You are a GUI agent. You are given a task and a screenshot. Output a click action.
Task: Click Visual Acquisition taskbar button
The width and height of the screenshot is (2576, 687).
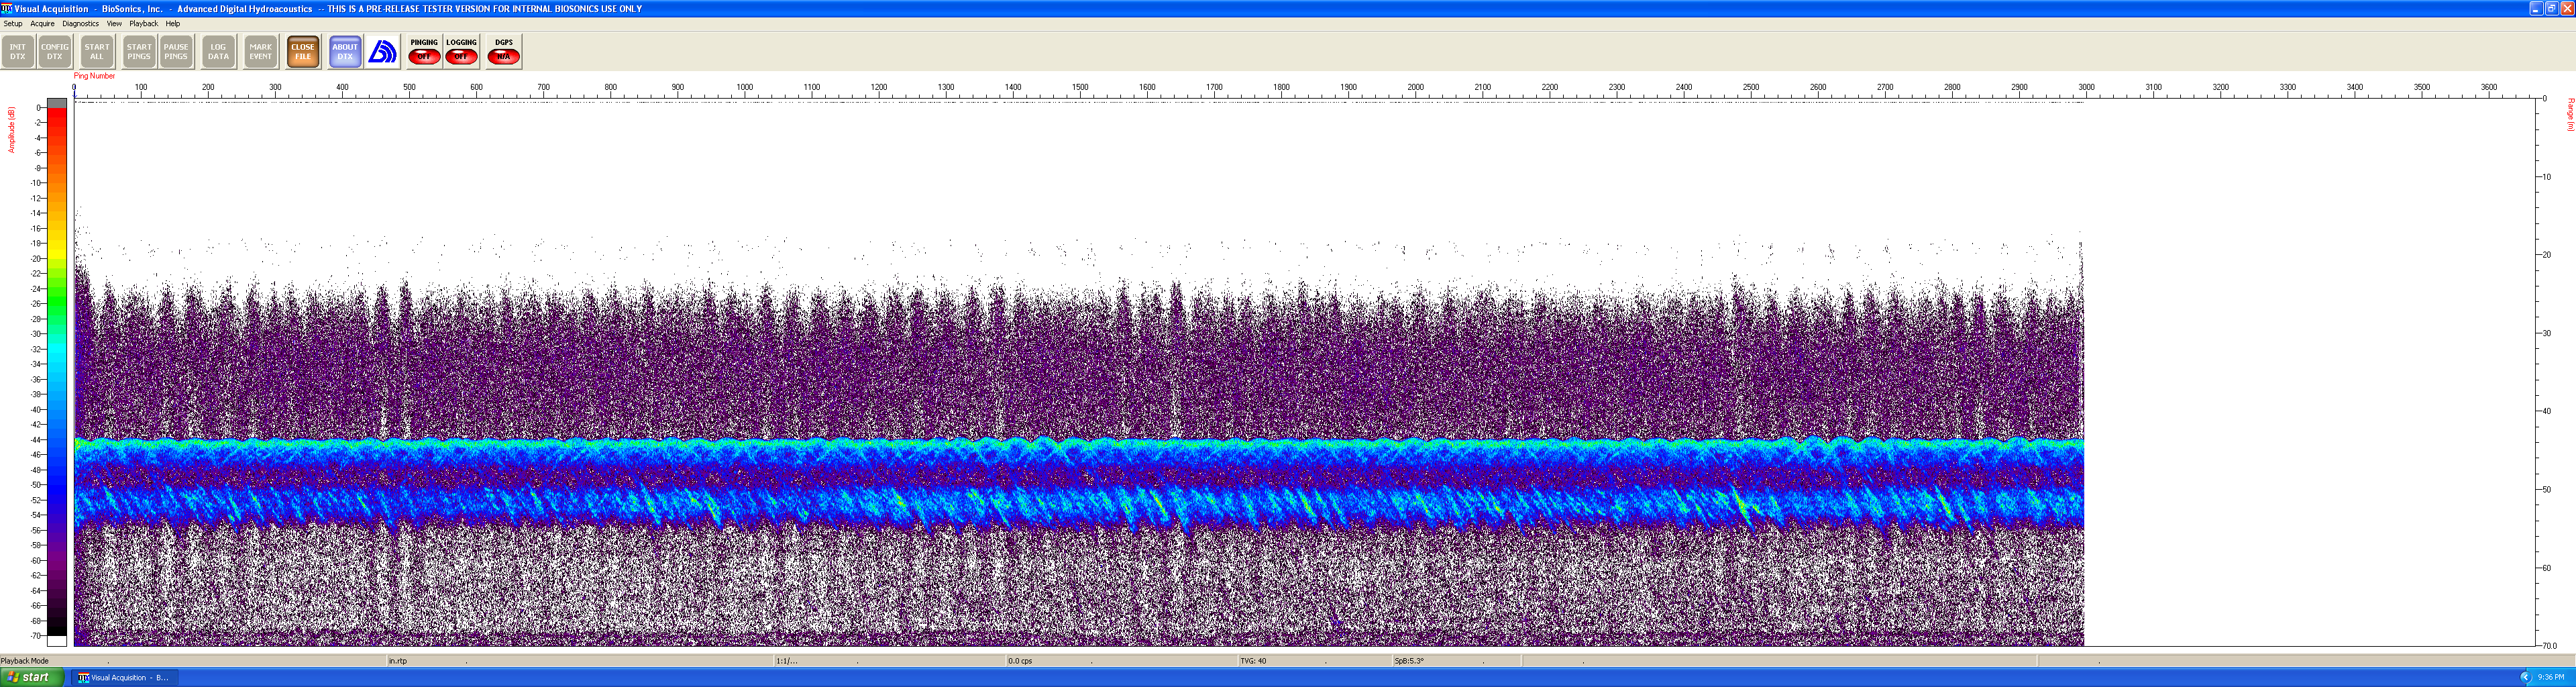point(124,678)
